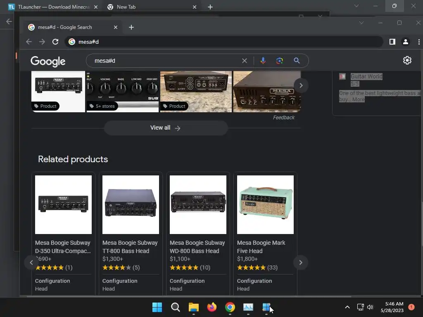Open Google quick settings gear
The width and height of the screenshot is (423, 317).
tap(407, 60)
